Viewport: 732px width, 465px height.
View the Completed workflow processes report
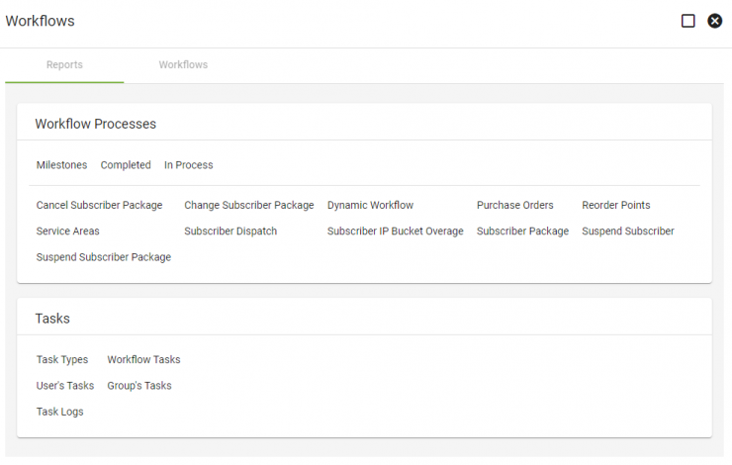click(126, 165)
